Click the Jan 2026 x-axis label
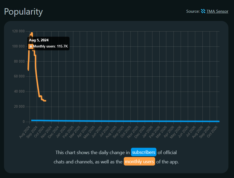 tap(147, 131)
